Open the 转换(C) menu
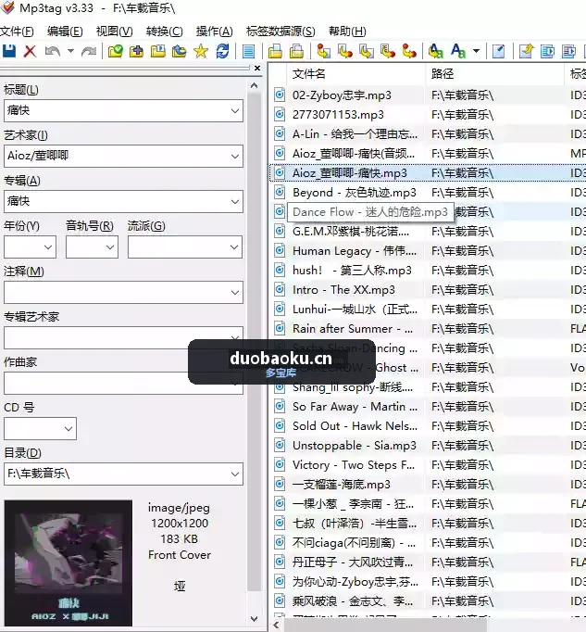586x632 pixels. pyautogui.click(x=165, y=31)
